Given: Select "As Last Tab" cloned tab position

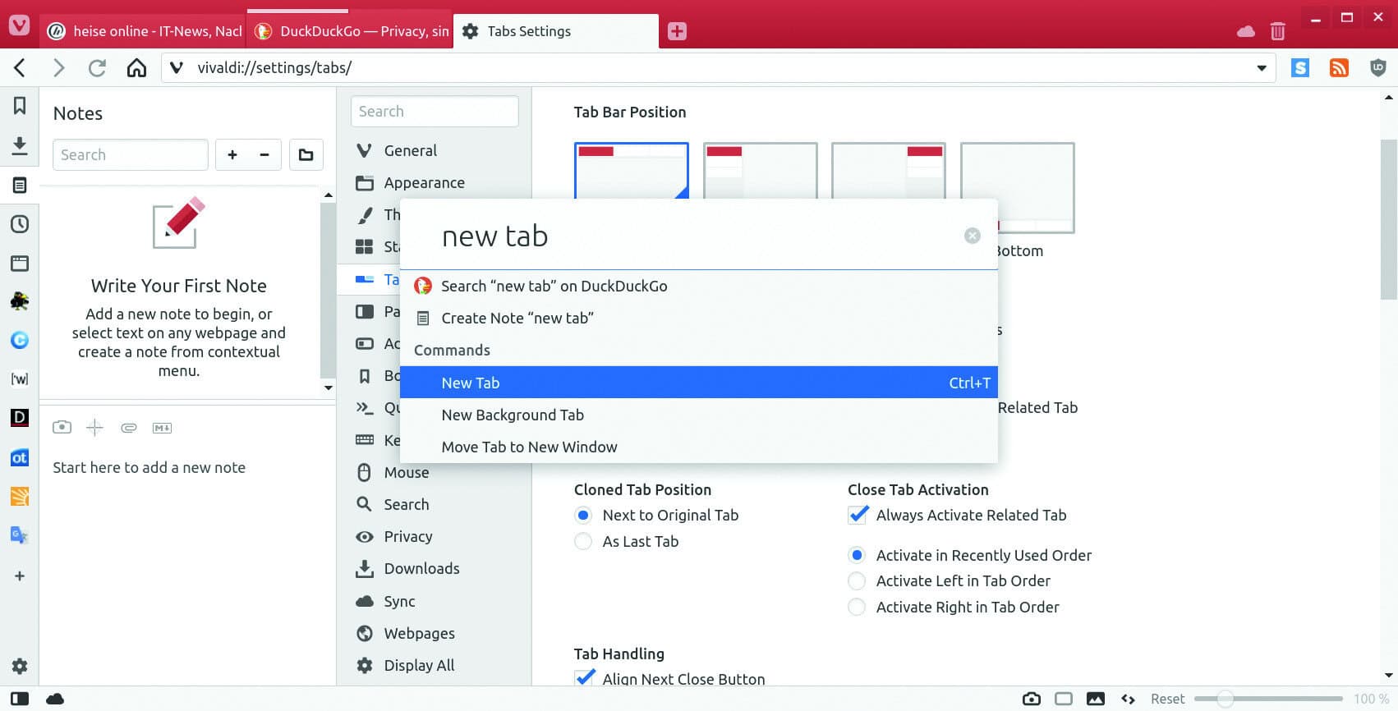Looking at the screenshot, I should [583, 542].
